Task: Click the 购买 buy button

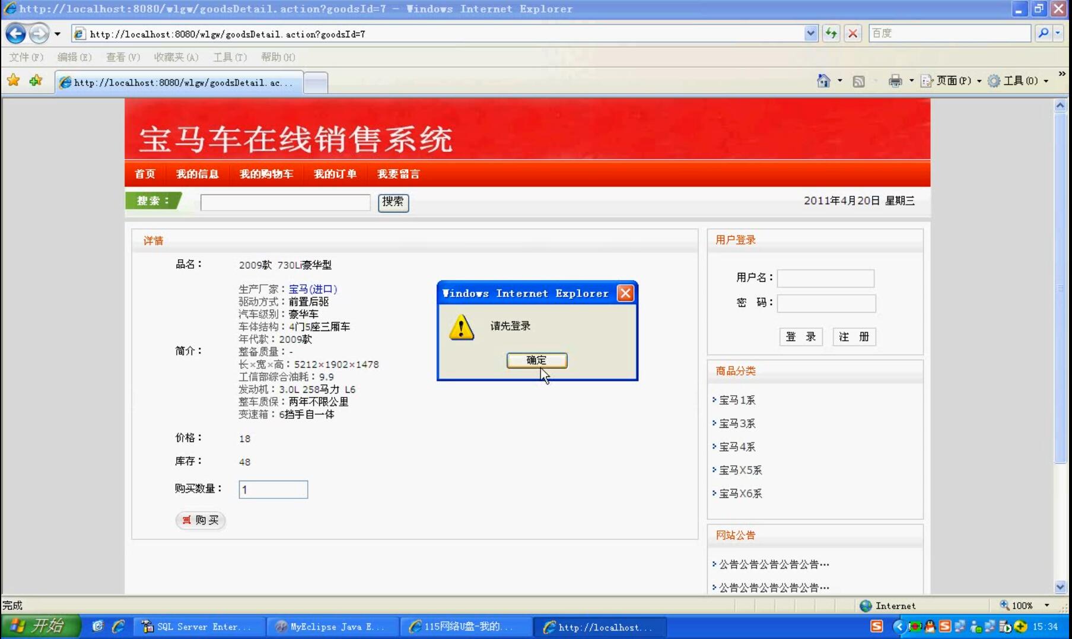Action: coord(201,520)
